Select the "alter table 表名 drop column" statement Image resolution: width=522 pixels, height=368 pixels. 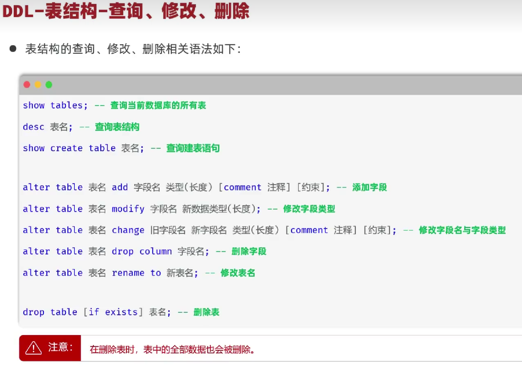point(116,252)
